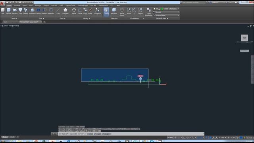254x143 pixels.
Task: Toggle MODEL space button in status bar
Action: [170, 137]
